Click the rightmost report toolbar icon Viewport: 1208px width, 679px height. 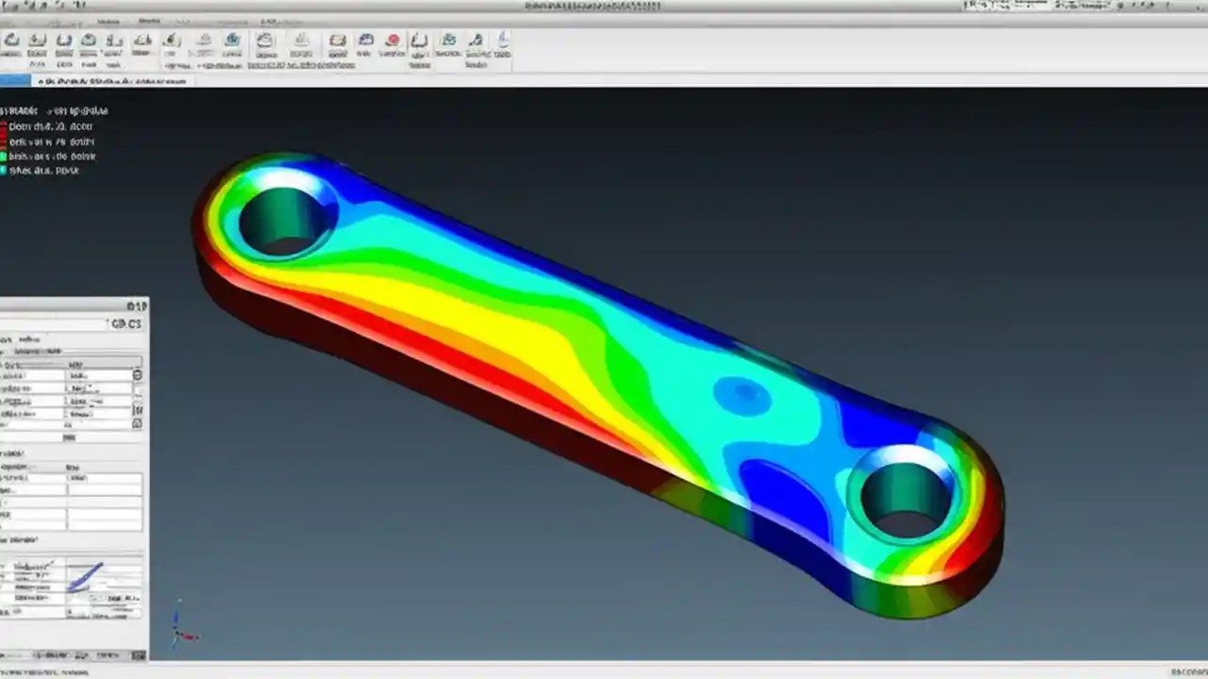503,41
